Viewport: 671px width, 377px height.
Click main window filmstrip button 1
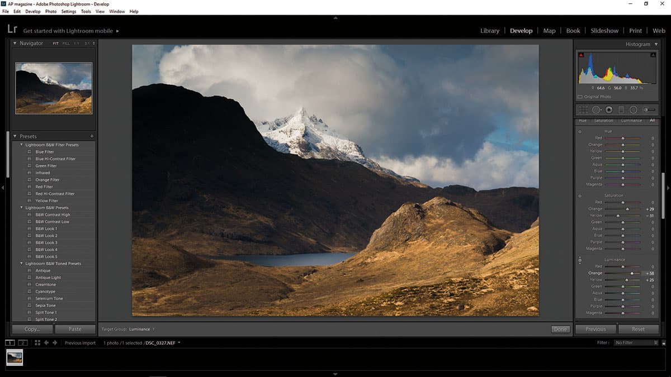point(10,342)
